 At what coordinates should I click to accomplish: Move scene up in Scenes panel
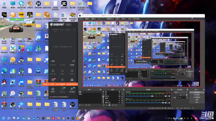[86, 105]
